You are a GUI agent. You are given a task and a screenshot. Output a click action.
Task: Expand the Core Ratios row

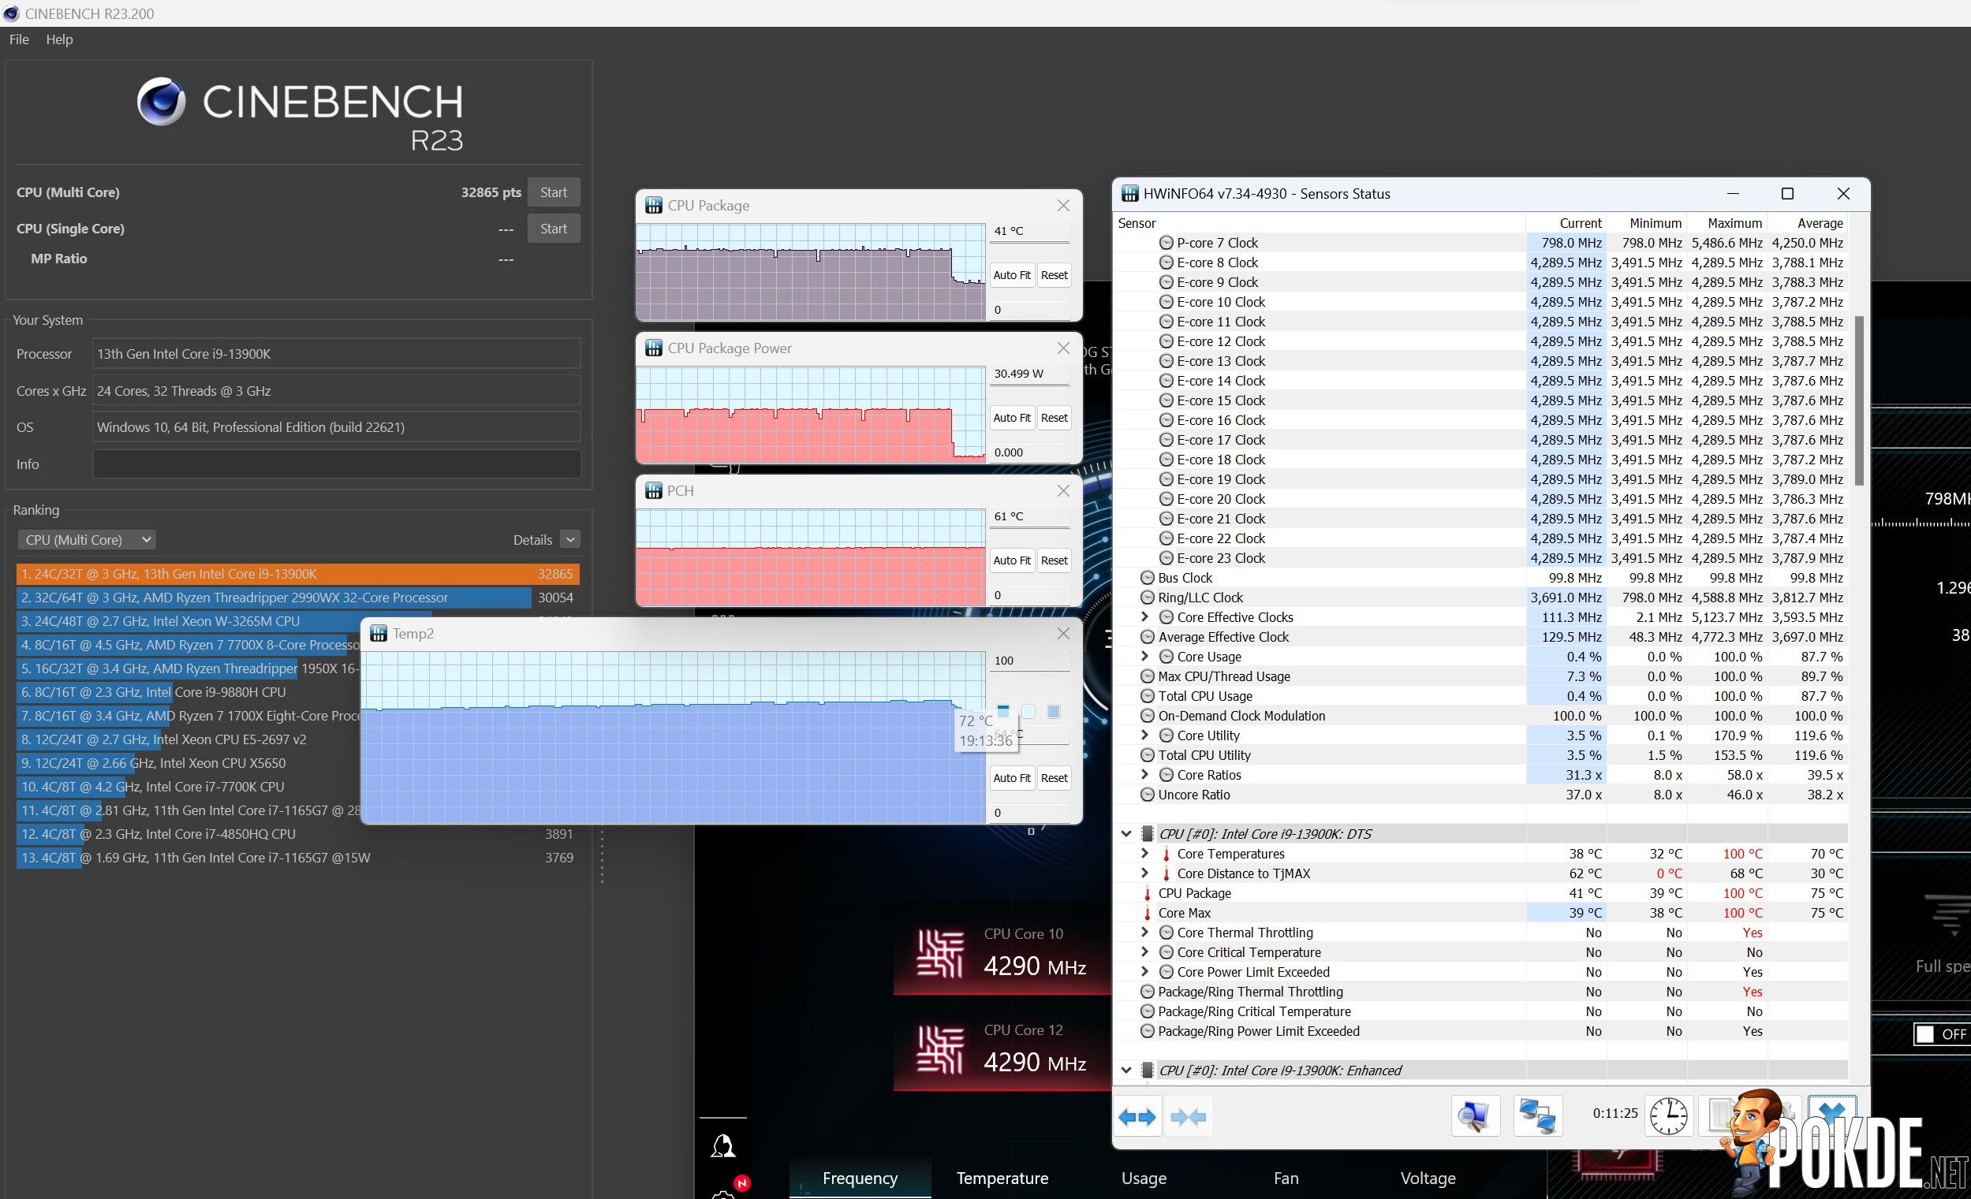[x=1144, y=775]
